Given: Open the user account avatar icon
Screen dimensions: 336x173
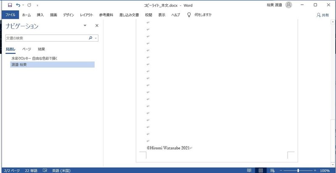Looking at the screenshot, I should pos(289,5).
